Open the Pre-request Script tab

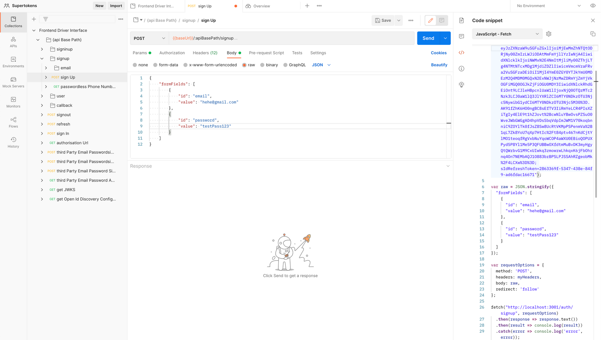click(266, 53)
